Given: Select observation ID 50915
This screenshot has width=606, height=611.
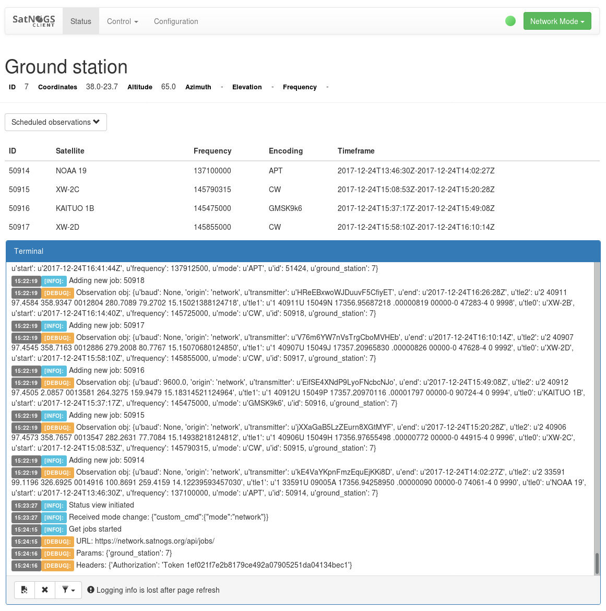Looking at the screenshot, I should pyautogui.click(x=19, y=190).
